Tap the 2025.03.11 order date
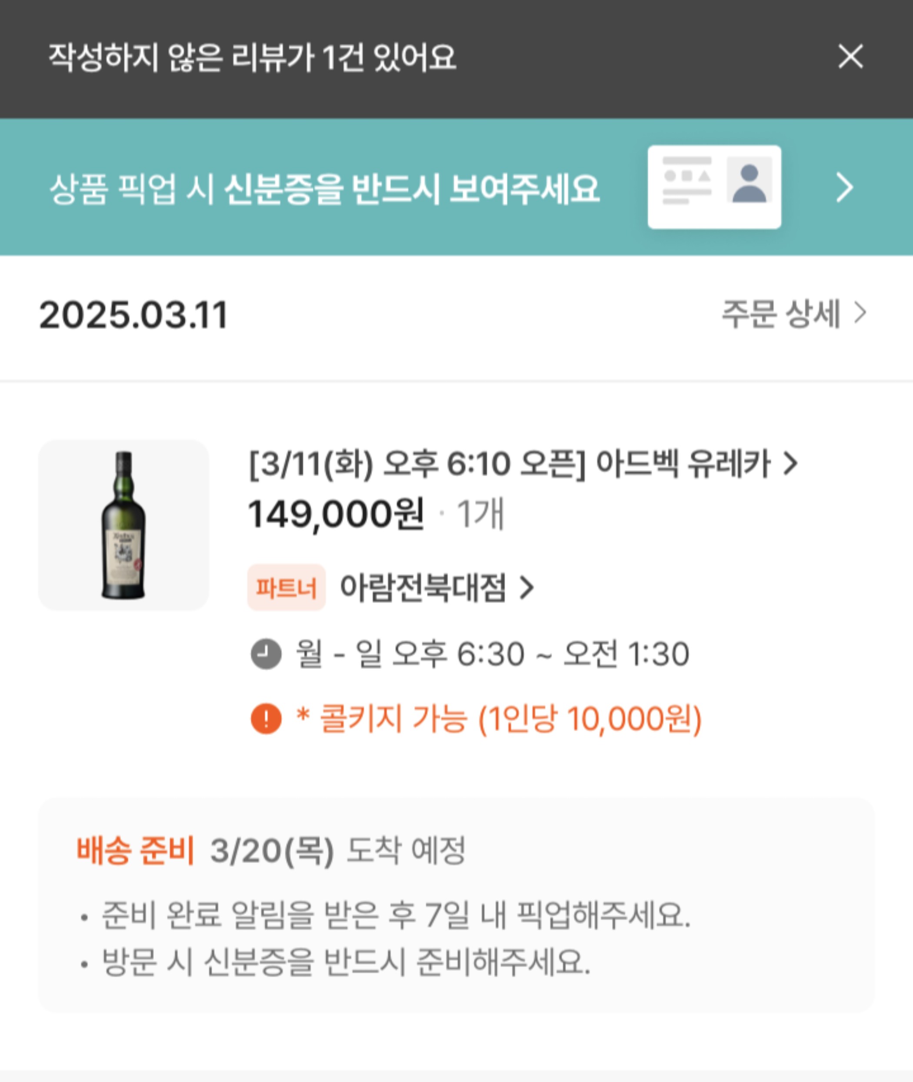Viewport: 913px width, 1082px height. [133, 315]
